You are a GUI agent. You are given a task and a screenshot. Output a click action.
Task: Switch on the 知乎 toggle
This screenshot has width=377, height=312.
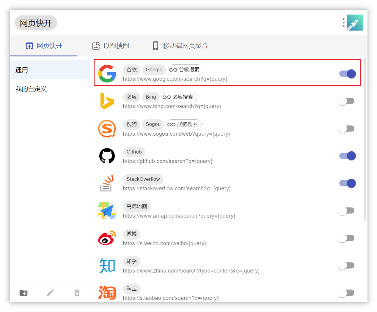click(346, 265)
